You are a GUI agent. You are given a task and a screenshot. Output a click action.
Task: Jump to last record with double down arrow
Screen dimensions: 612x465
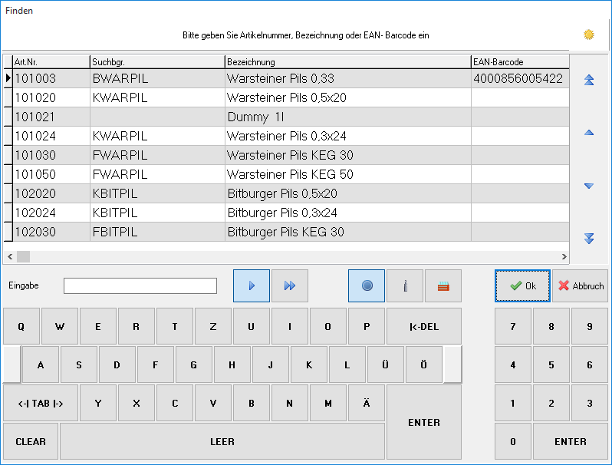tap(589, 238)
